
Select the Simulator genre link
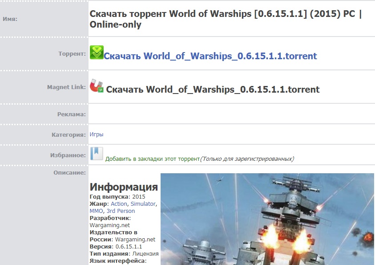point(143,204)
